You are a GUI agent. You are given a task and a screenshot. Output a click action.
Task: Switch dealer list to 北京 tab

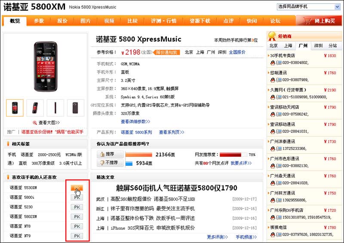point(273,46)
